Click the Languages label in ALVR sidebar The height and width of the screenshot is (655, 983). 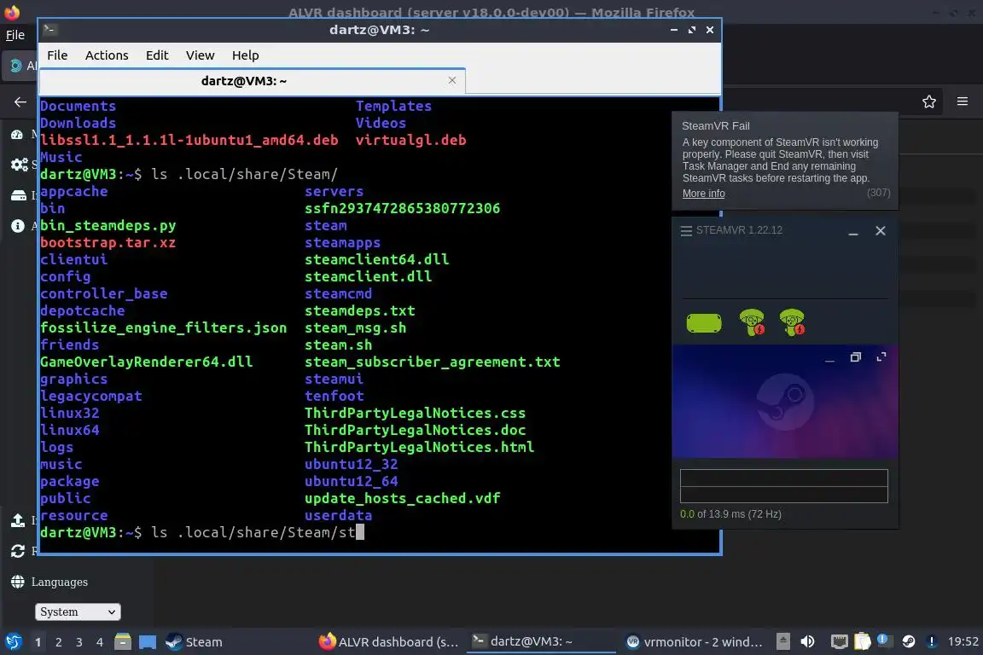tap(60, 583)
